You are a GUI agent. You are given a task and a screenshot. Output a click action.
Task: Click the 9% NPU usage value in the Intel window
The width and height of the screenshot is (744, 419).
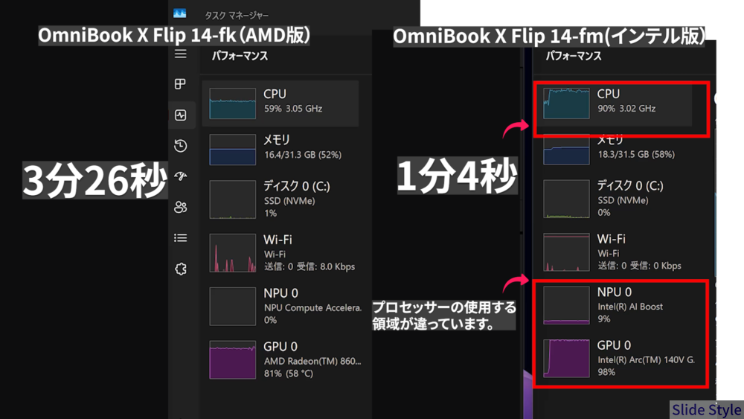tap(603, 319)
